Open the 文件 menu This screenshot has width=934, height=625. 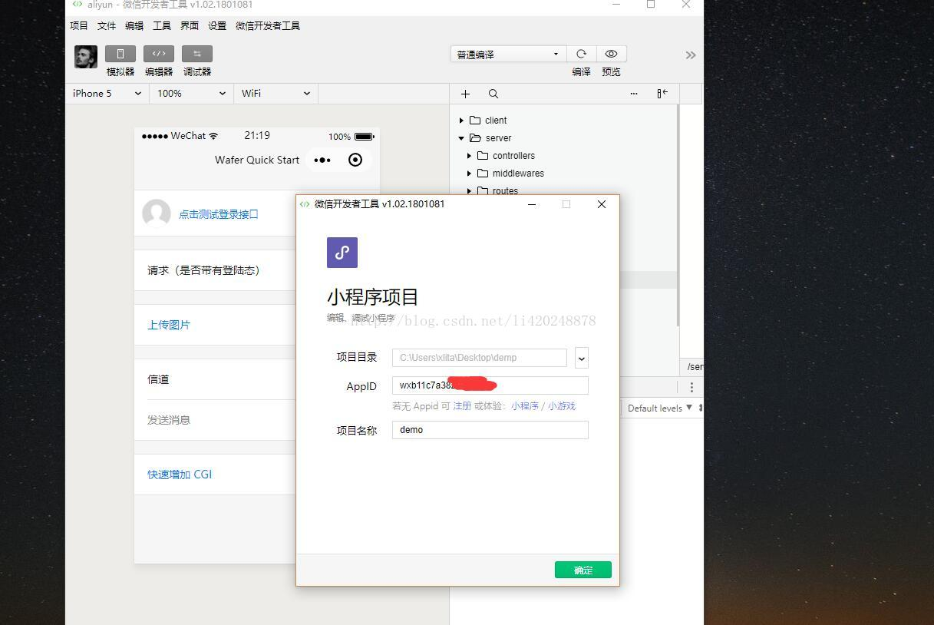[x=107, y=26]
